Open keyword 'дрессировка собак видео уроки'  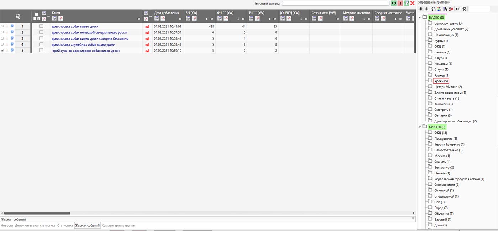tap(75, 26)
